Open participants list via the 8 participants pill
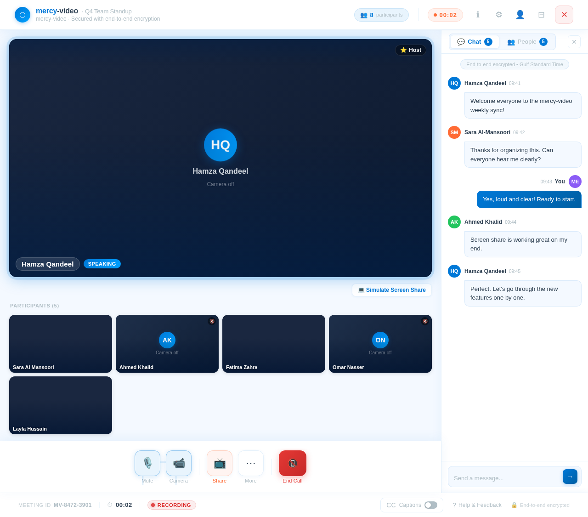The image size is (588, 517). click(x=381, y=14)
